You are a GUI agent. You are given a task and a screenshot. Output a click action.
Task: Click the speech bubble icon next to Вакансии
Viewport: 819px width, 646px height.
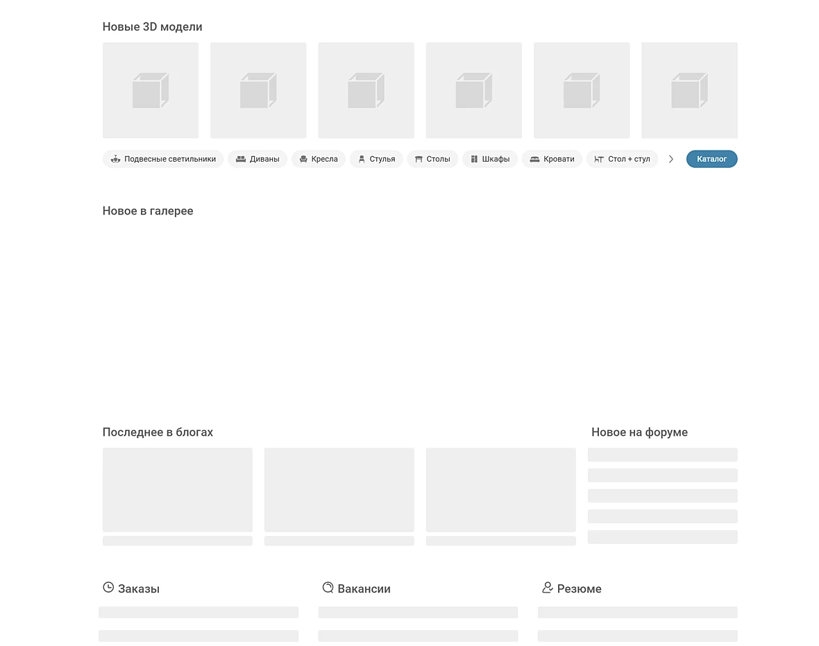coord(328,588)
